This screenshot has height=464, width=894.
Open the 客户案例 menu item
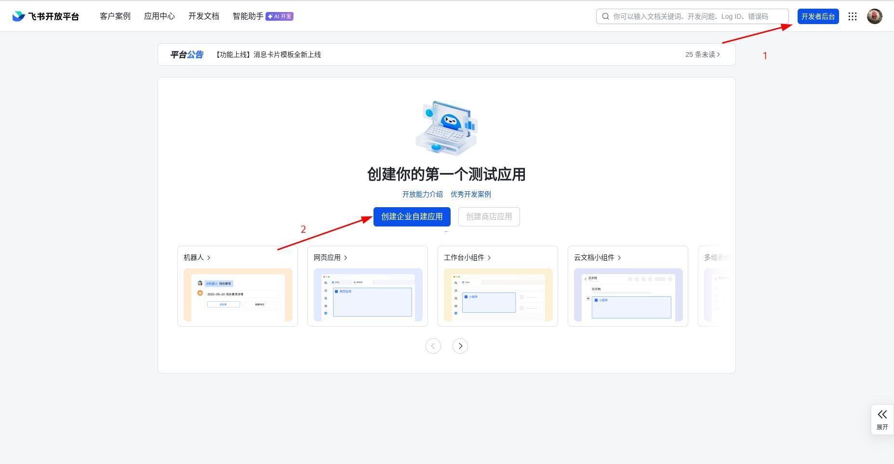pos(115,16)
